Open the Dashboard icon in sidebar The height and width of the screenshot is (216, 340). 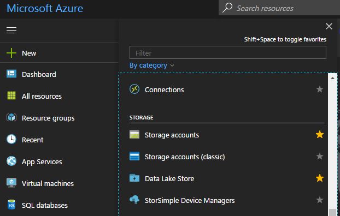pos(11,74)
